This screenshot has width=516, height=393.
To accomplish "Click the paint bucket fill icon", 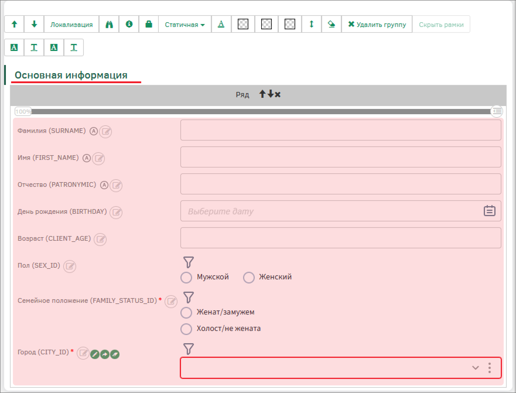I will [x=331, y=24].
